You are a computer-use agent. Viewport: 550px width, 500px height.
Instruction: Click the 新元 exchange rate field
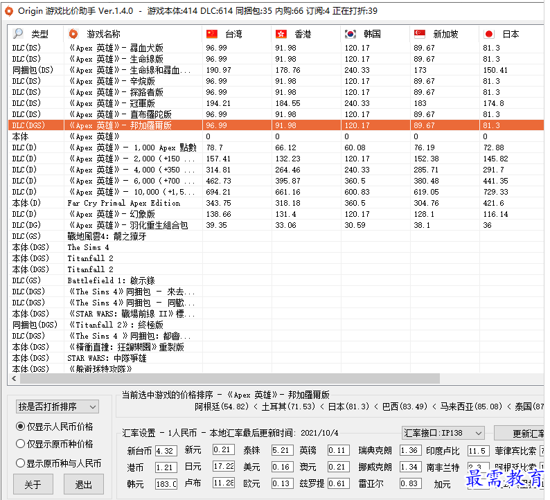tap(224, 449)
